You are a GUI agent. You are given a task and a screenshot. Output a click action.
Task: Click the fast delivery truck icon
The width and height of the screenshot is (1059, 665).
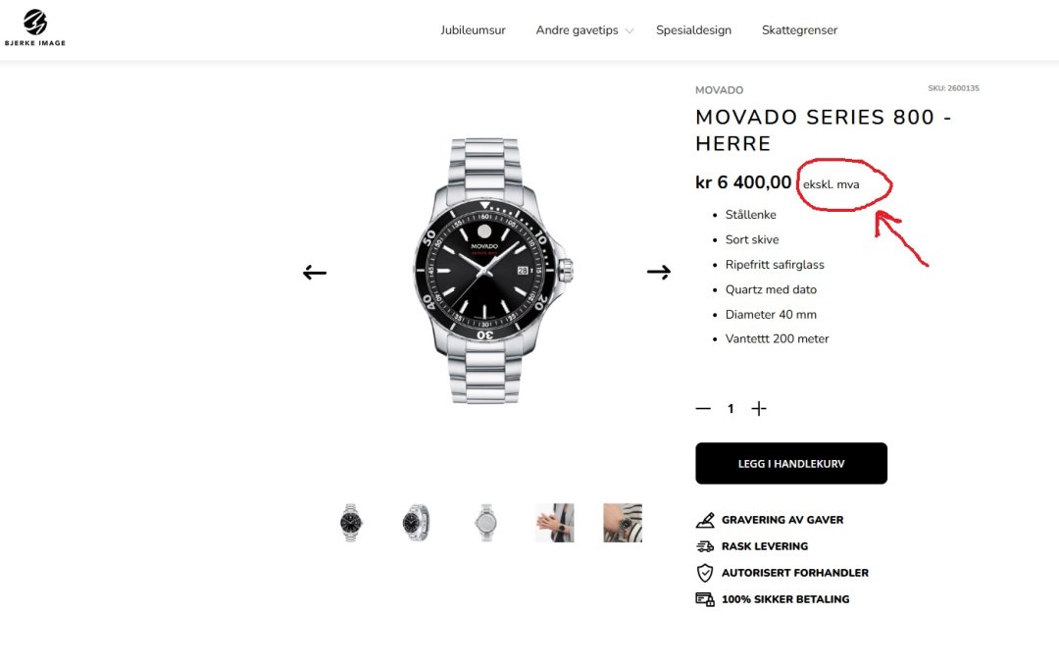click(x=705, y=546)
